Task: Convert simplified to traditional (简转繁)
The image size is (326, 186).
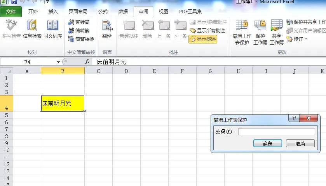Action: coord(79,31)
